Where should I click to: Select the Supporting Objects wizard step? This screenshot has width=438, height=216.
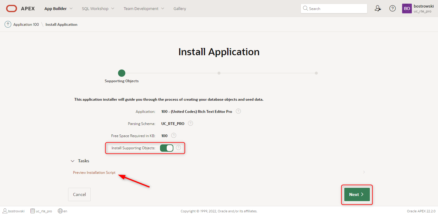coord(122,73)
